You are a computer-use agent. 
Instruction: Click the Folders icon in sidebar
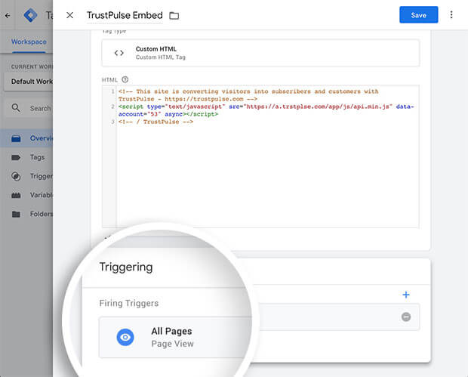(x=16, y=215)
